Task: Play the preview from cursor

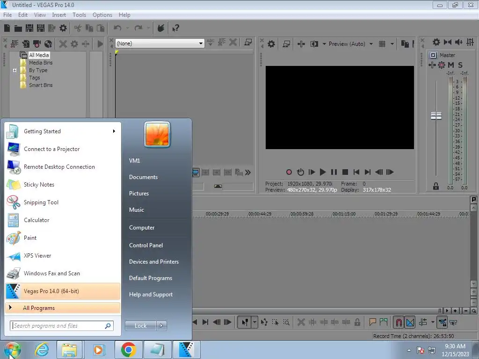Action: point(323,172)
